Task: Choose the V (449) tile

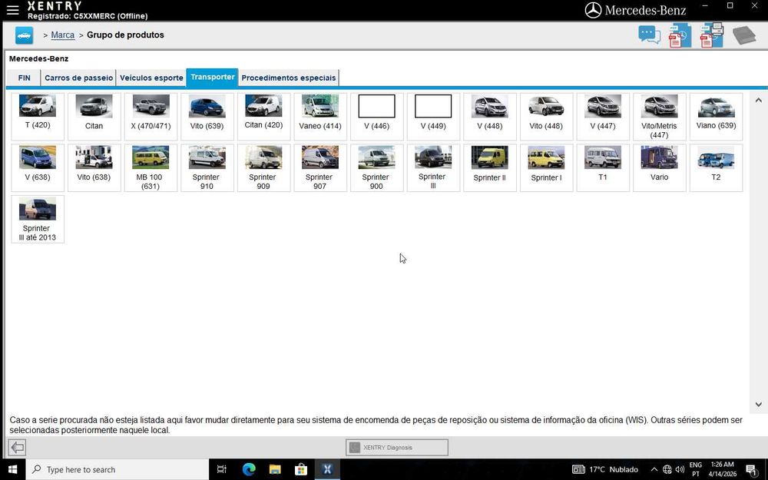Action: pyautogui.click(x=433, y=117)
